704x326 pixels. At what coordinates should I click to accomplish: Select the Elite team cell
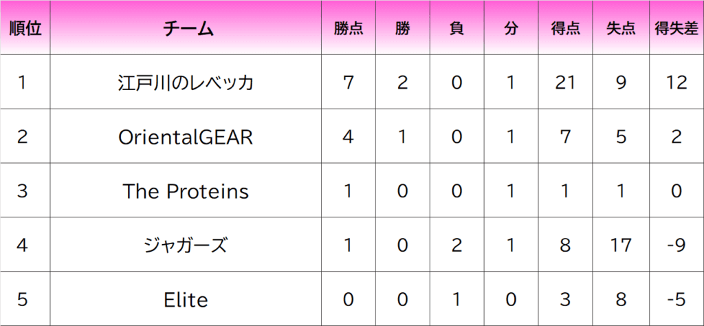[x=186, y=300]
